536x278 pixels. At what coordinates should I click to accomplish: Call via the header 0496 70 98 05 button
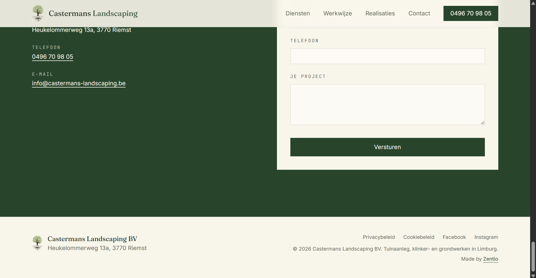click(471, 13)
